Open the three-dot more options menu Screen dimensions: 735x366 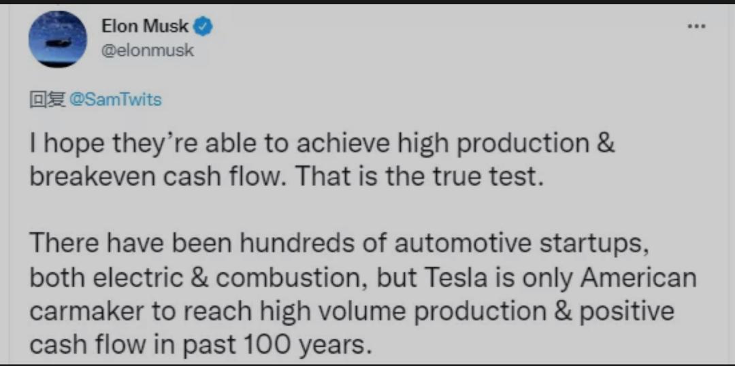pyautogui.click(x=696, y=27)
